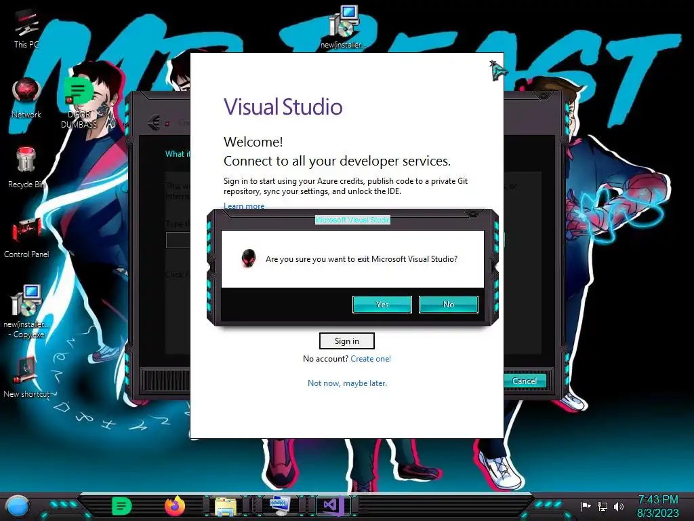Open green notes app in taskbar
Image resolution: width=694 pixels, height=521 pixels.
(122, 506)
